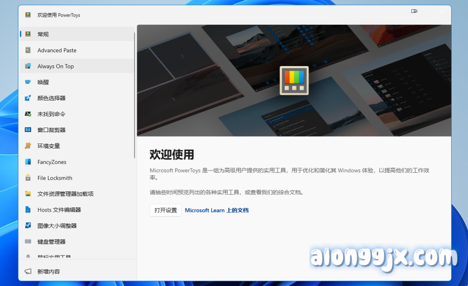Click the 唤醒 coffee cup icon

coord(28,82)
